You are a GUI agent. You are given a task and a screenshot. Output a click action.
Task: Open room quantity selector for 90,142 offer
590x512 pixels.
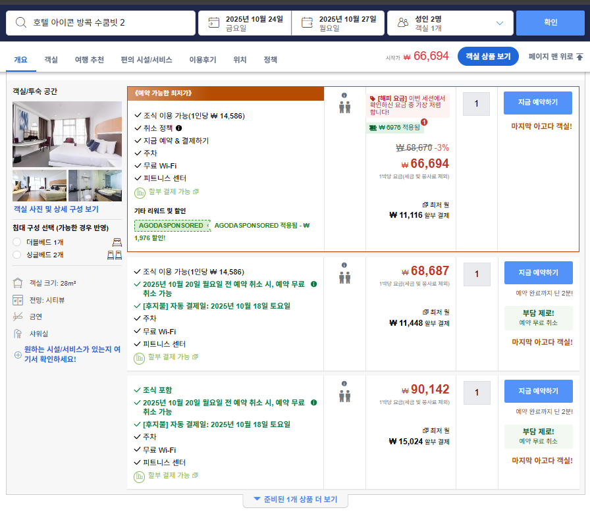[477, 392]
